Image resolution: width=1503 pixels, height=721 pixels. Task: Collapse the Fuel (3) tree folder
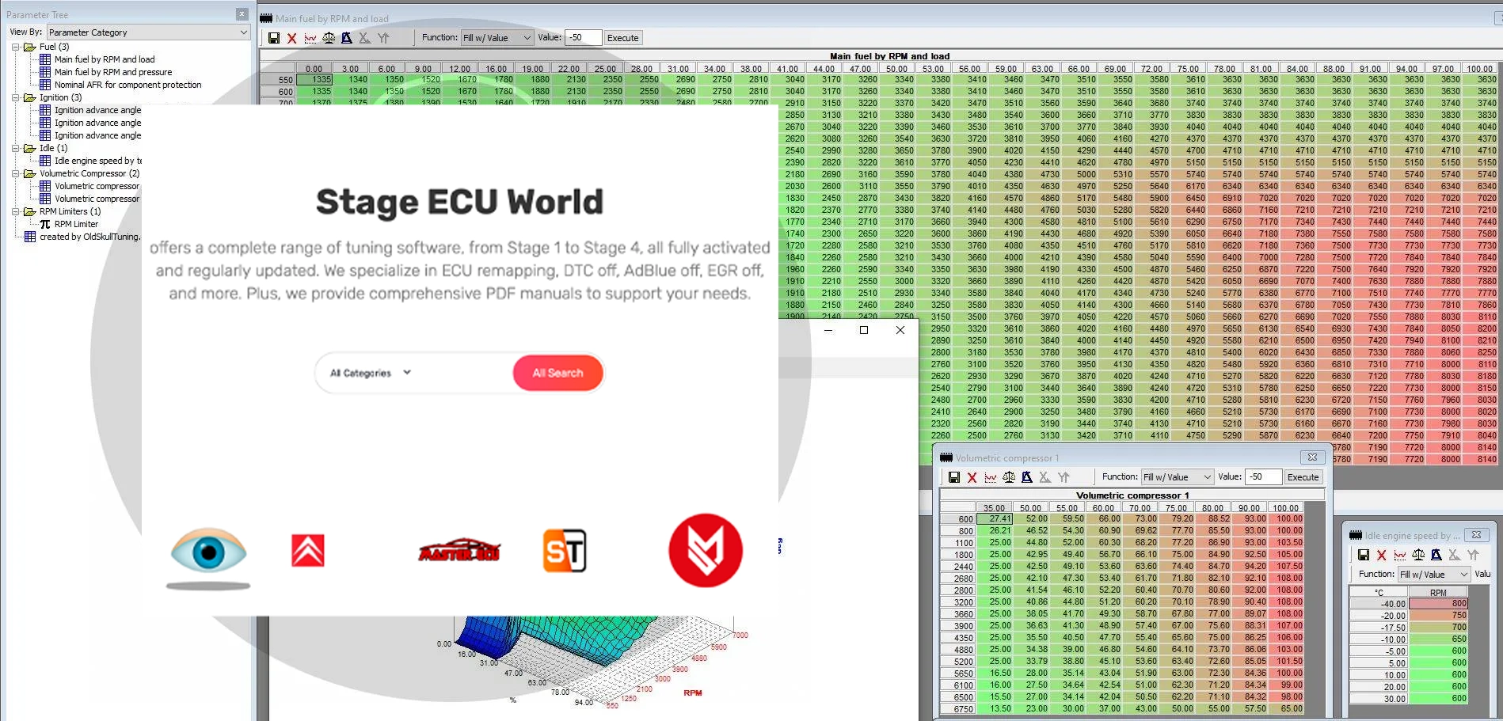[15, 47]
